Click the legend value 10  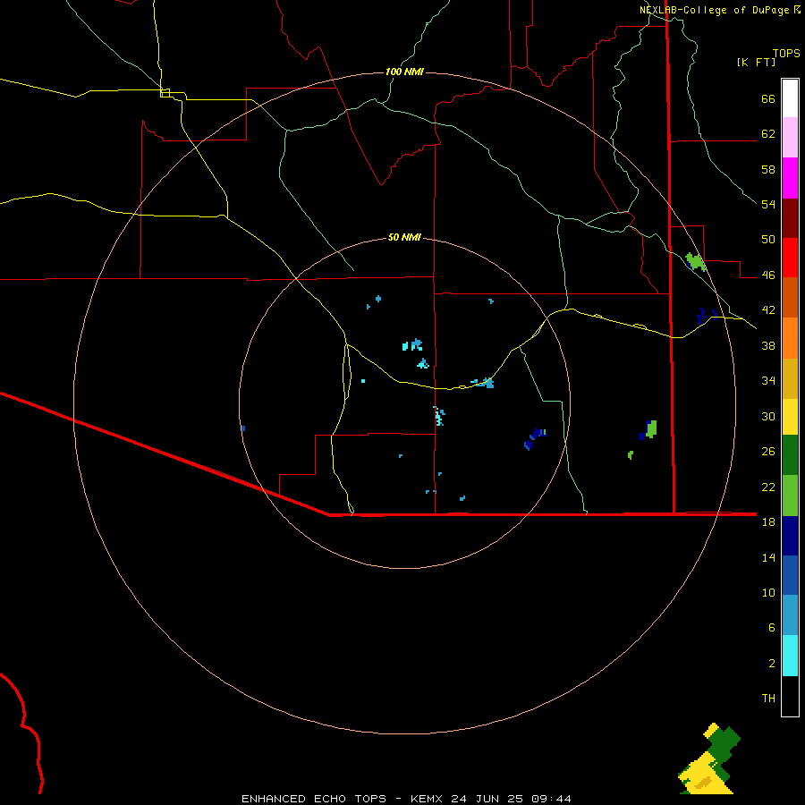point(768,592)
